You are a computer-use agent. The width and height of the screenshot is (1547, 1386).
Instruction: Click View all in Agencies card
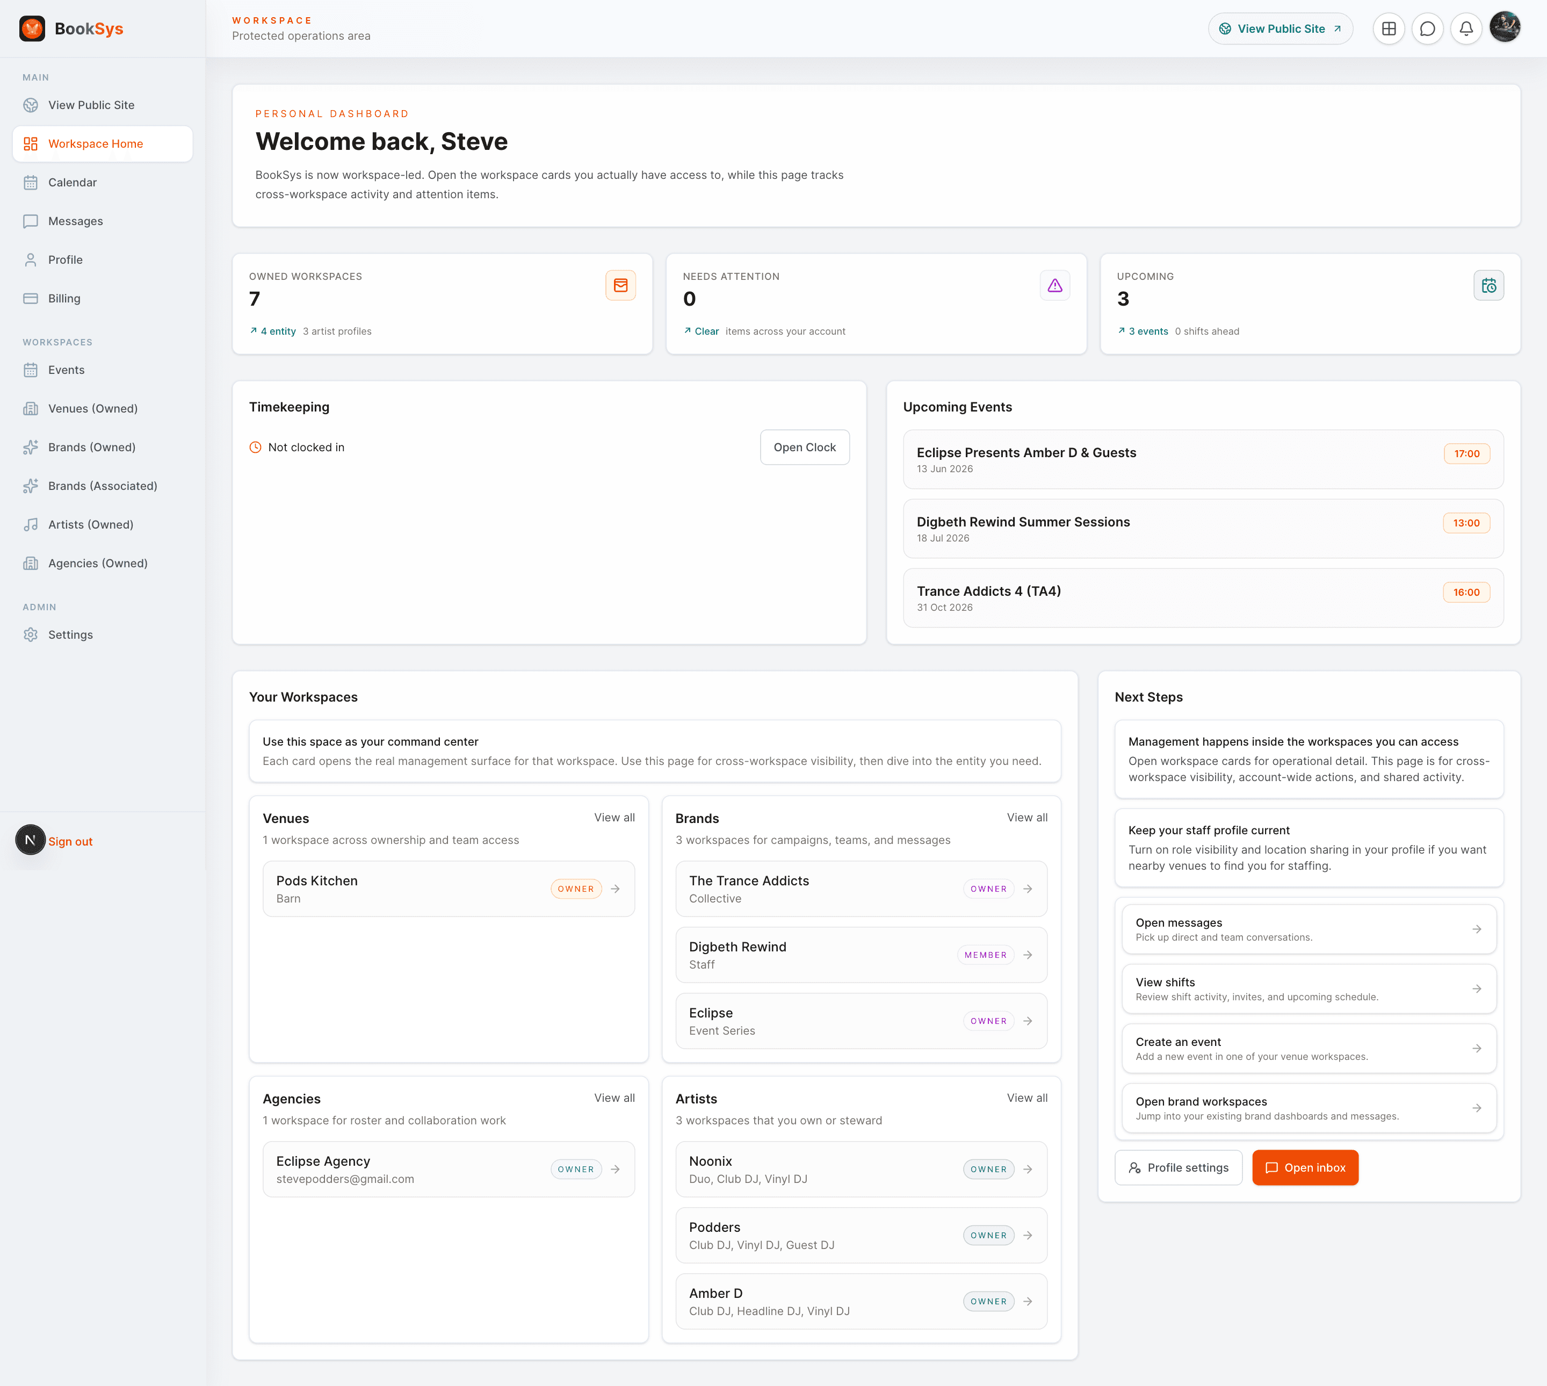pyautogui.click(x=615, y=1098)
